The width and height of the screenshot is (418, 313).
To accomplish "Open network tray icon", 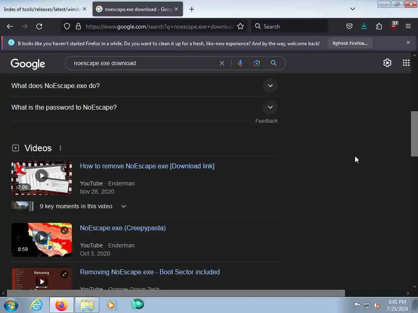I will [x=367, y=306].
